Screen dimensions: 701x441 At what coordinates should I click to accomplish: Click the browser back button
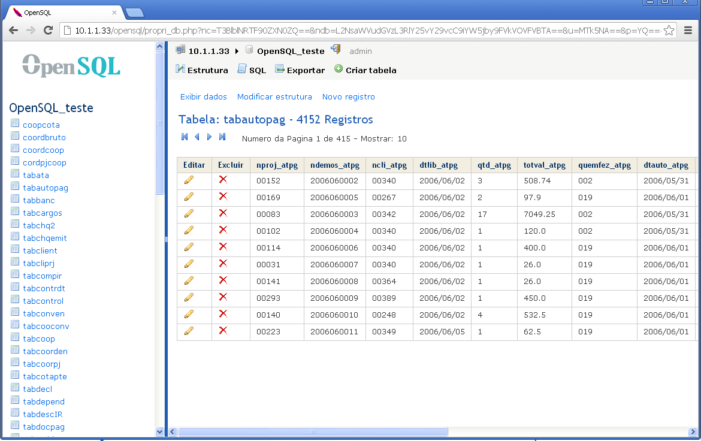[x=13, y=31]
